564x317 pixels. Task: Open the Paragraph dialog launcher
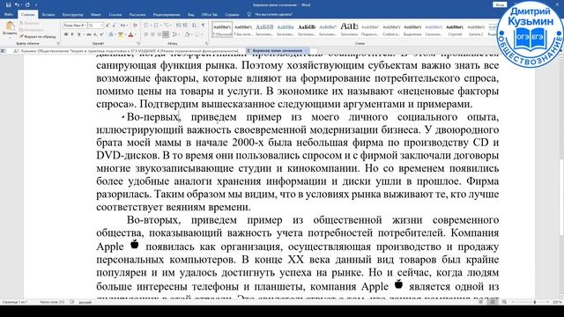point(206,43)
